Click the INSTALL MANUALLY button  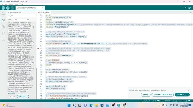point(163,95)
